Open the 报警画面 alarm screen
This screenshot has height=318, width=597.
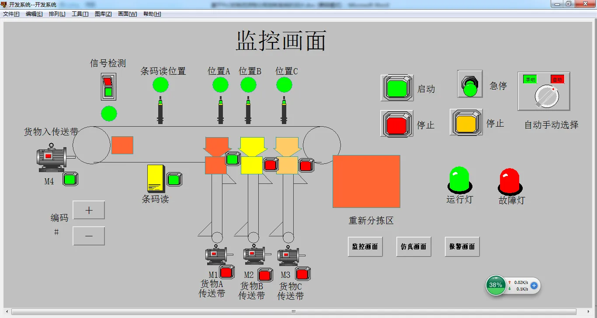click(x=462, y=247)
